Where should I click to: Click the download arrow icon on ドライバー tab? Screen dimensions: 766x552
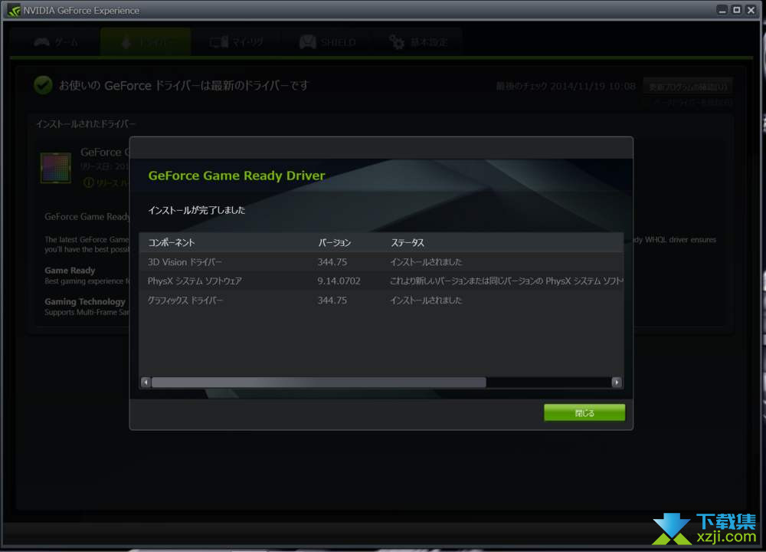click(126, 42)
